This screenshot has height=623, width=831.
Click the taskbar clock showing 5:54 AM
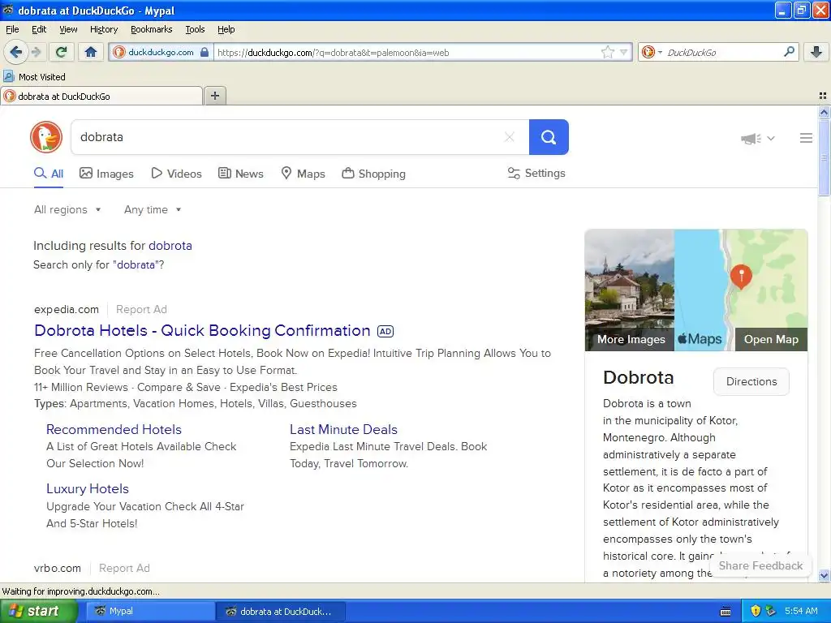tap(801, 611)
